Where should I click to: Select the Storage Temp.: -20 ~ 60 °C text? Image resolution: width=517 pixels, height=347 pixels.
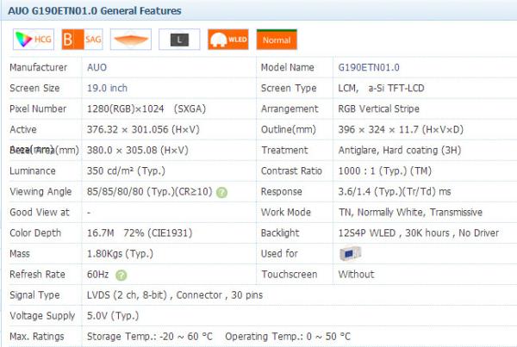pos(150,337)
